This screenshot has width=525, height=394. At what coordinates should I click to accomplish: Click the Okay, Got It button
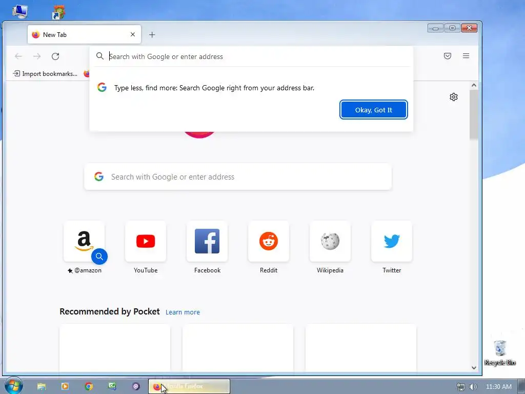[373, 110]
